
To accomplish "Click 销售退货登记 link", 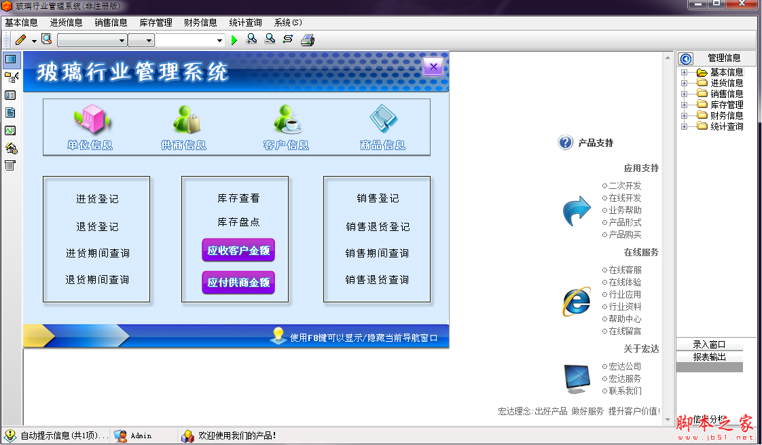I will (378, 227).
